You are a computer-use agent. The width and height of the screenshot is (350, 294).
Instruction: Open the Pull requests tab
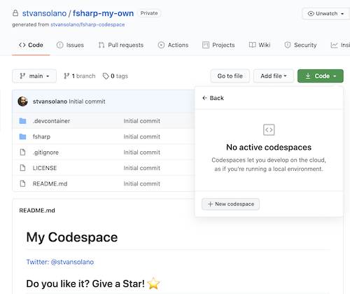tap(121, 45)
